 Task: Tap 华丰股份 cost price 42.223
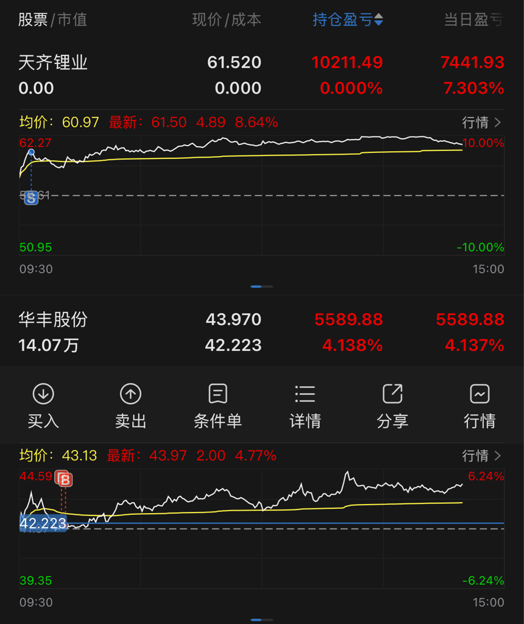[x=233, y=345]
